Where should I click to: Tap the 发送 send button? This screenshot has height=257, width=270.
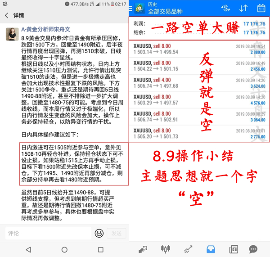tap(117, 233)
